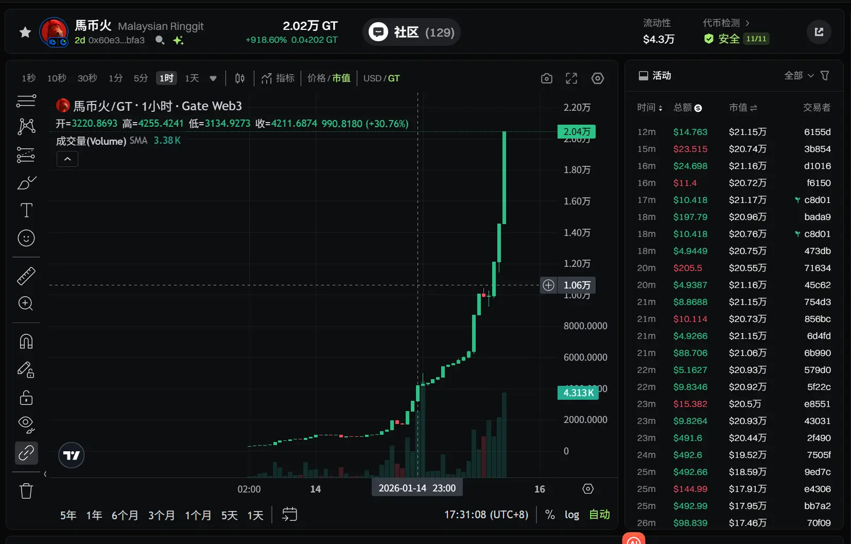Toggle lock all drawings
Screen dimensions: 851x544
(26, 398)
